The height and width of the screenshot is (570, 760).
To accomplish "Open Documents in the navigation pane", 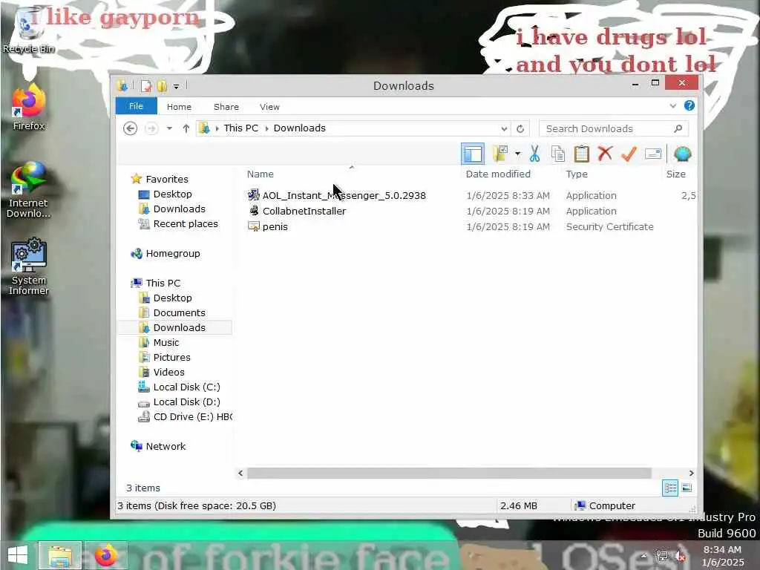I will click(180, 312).
